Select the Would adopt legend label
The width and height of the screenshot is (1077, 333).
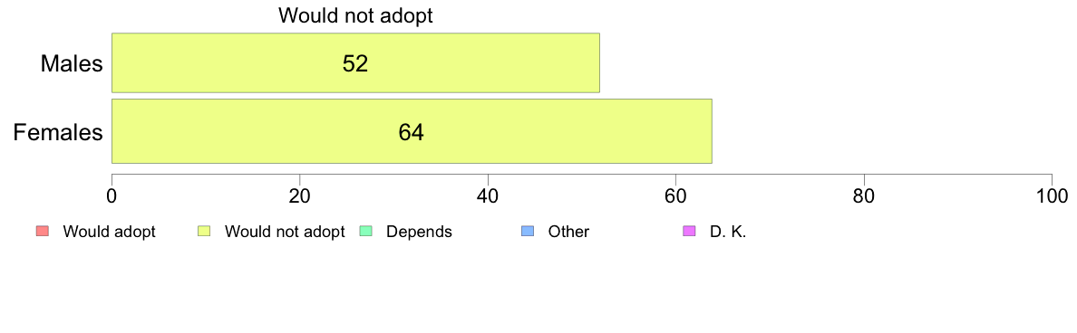[x=109, y=232]
